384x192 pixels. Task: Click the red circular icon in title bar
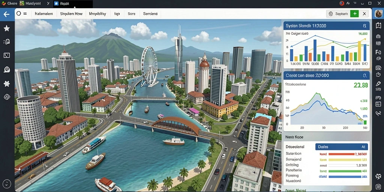point(342,3)
